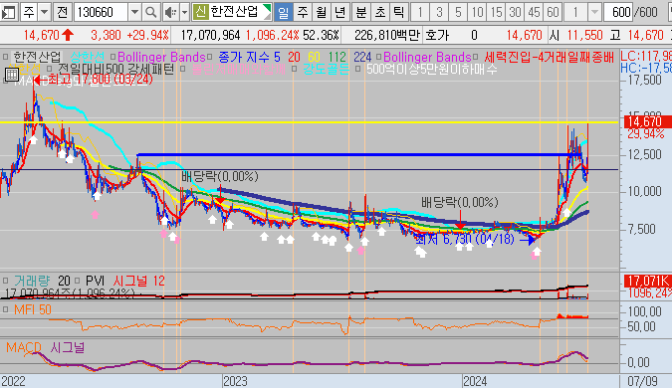
Task: Toggle the MFI 50 indicator checkbox
Action: coord(6,309)
